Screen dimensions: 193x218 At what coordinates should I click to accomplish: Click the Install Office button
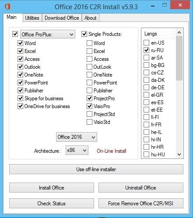52,187
